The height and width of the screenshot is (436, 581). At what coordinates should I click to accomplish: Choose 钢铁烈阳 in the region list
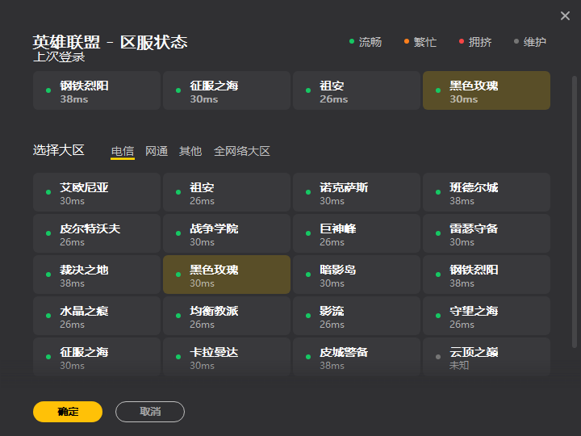click(x=487, y=275)
